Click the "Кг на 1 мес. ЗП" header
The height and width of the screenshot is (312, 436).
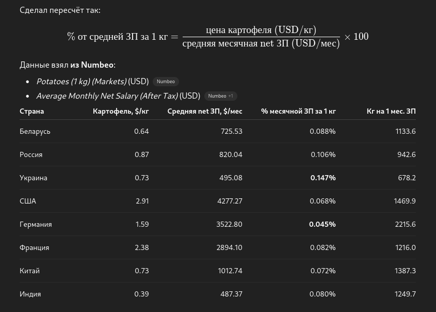(391, 111)
